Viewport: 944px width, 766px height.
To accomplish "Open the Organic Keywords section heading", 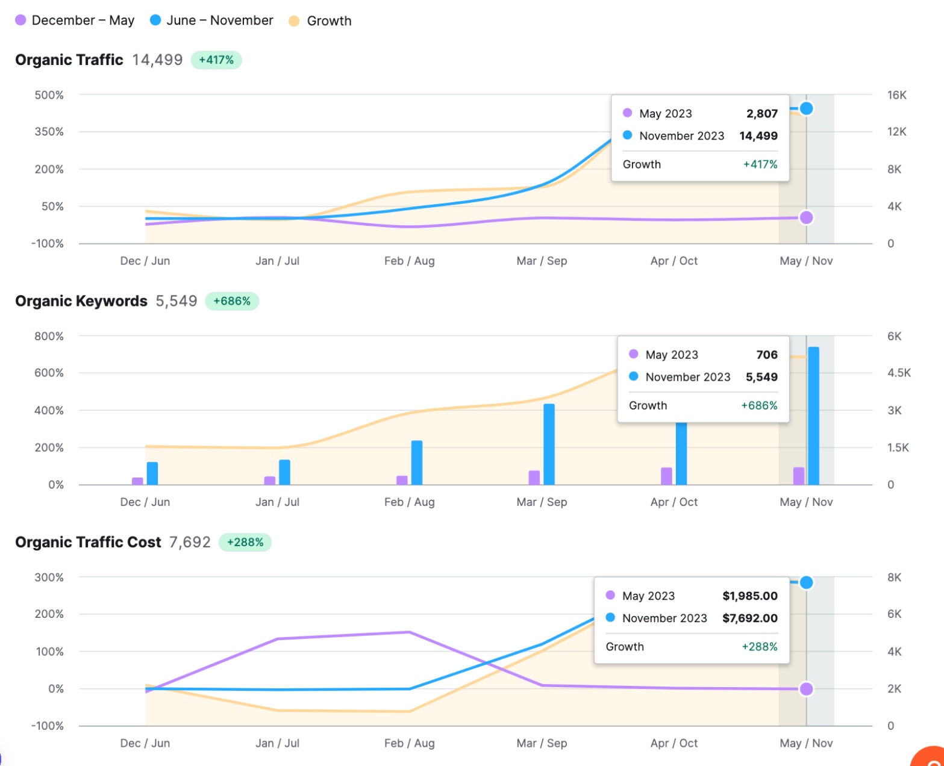I will [81, 300].
